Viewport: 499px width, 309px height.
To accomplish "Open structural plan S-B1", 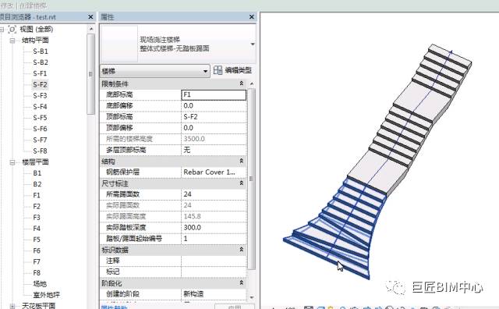I will [x=41, y=51].
